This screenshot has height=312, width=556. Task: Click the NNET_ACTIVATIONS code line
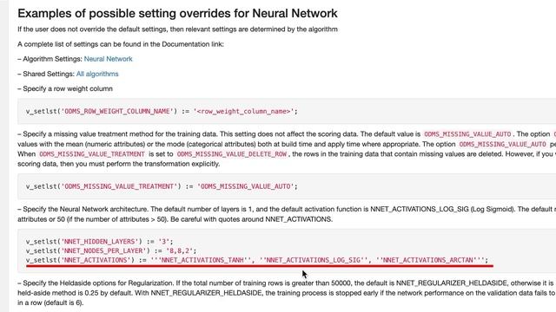(x=257, y=260)
